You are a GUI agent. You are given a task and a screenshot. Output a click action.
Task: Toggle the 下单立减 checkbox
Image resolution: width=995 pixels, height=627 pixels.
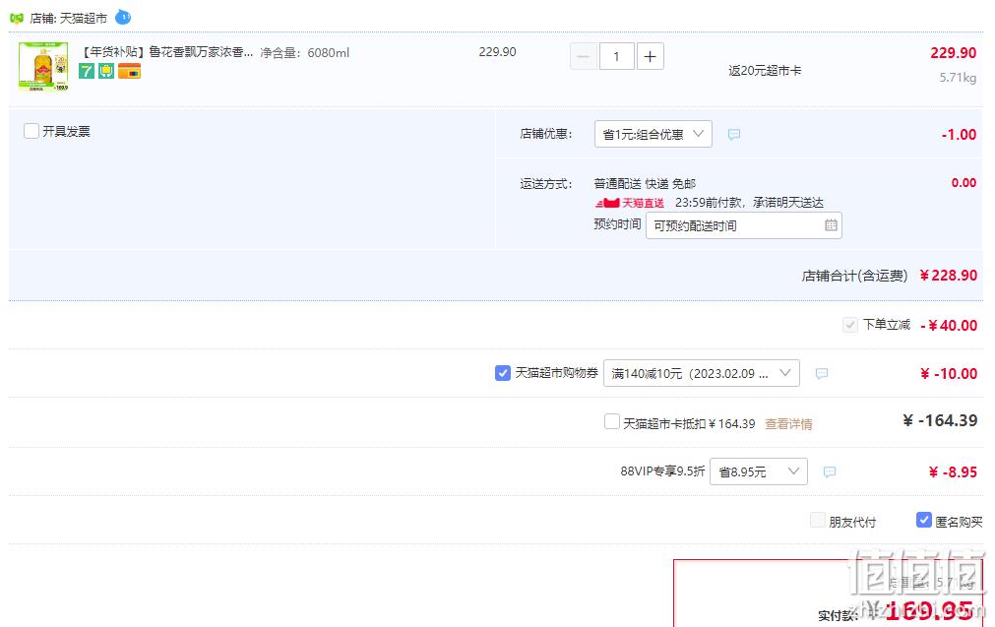(x=849, y=325)
